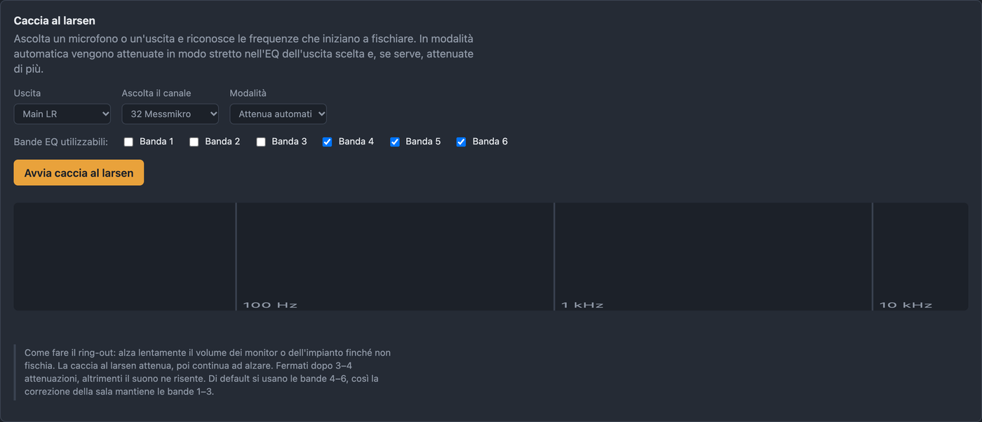Click the Modalità field label
This screenshot has width=982, height=422.
pyautogui.click(x=248, y=93)
